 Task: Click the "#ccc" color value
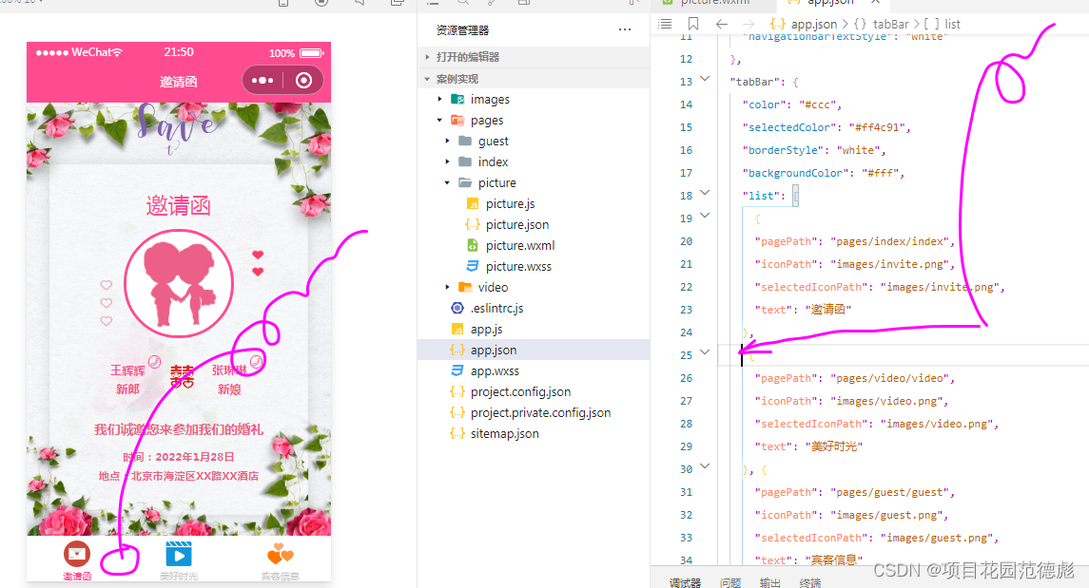817,104
